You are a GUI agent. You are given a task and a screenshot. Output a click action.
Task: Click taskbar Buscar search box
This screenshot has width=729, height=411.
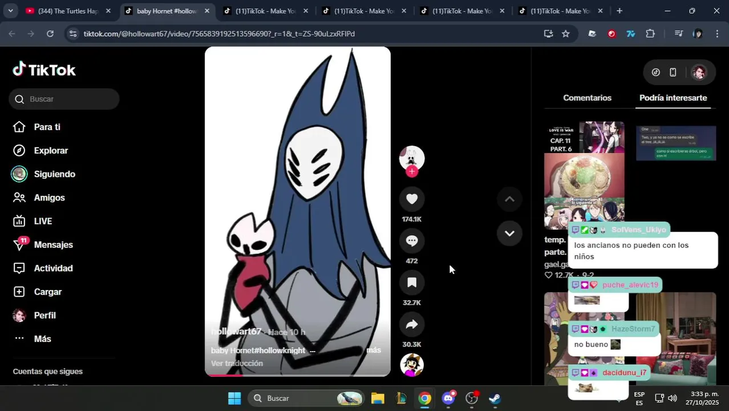pos(306,398)
